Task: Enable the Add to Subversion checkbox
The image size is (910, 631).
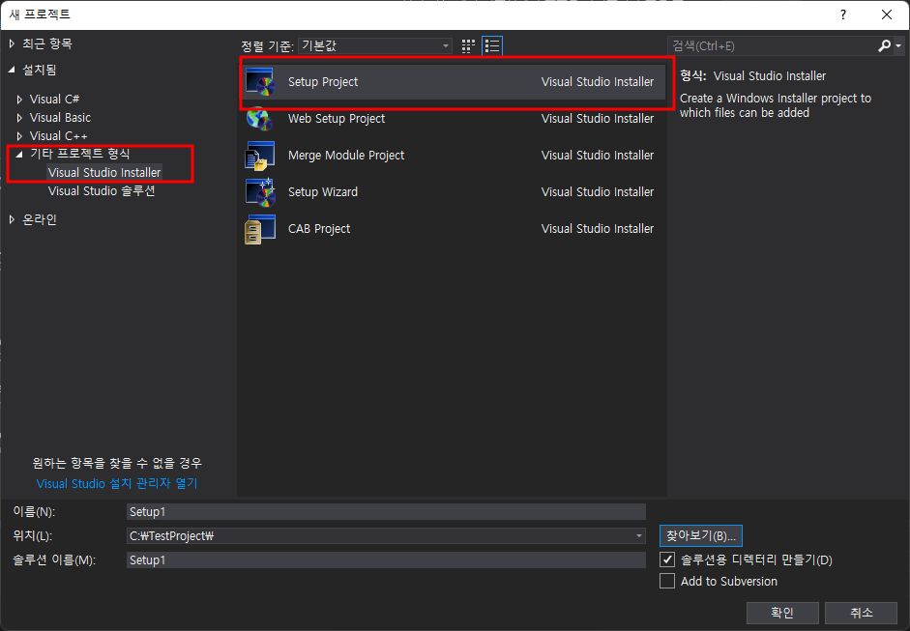Action: point(667,581)
